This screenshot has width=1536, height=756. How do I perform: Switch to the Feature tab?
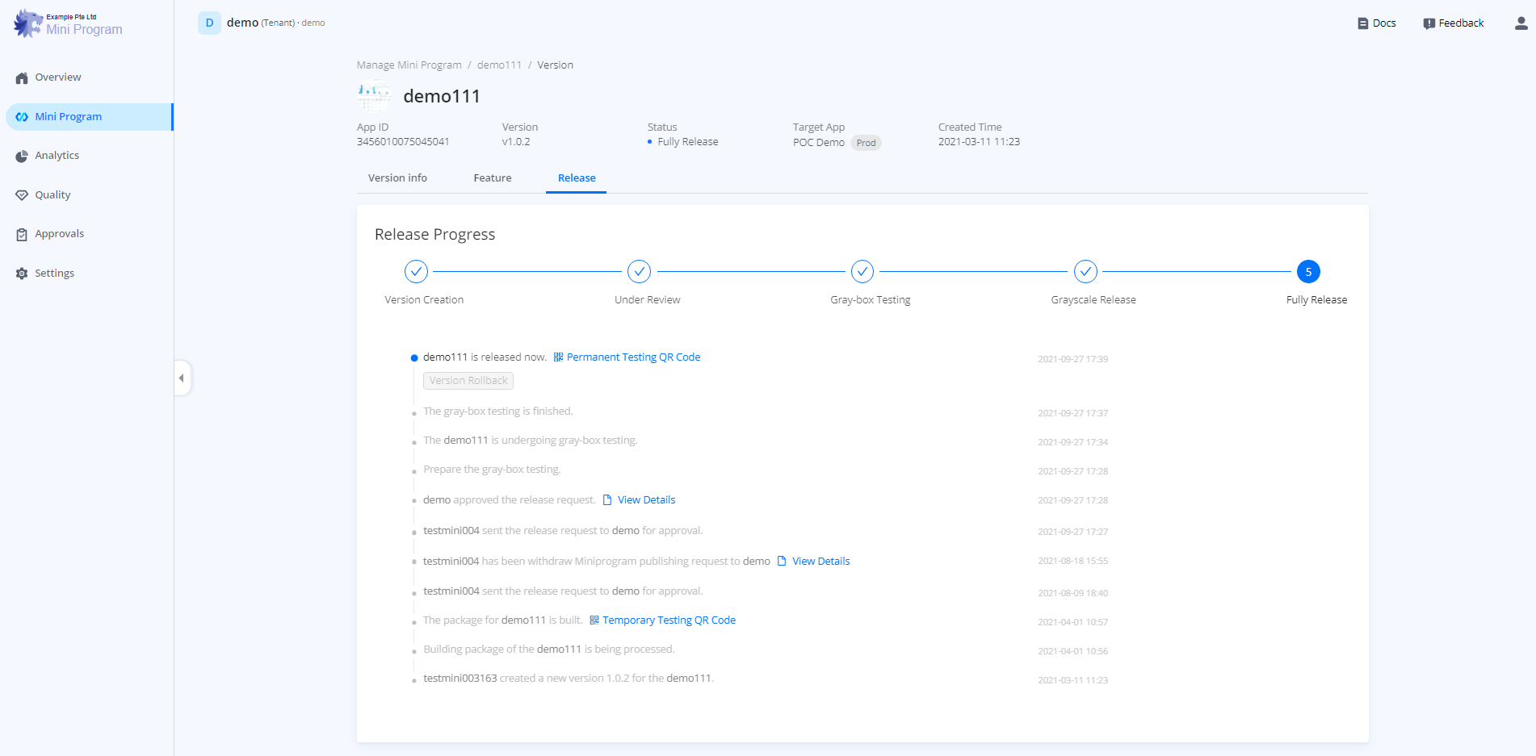pos(492,178)
